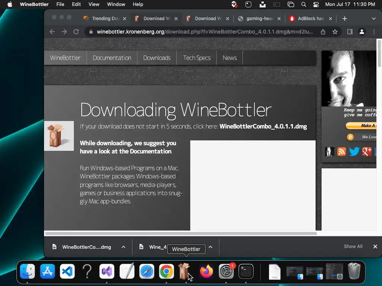Click WineBottler box logo thumbnail
This screenshot has height=286, width=382.
pos(59,136)
